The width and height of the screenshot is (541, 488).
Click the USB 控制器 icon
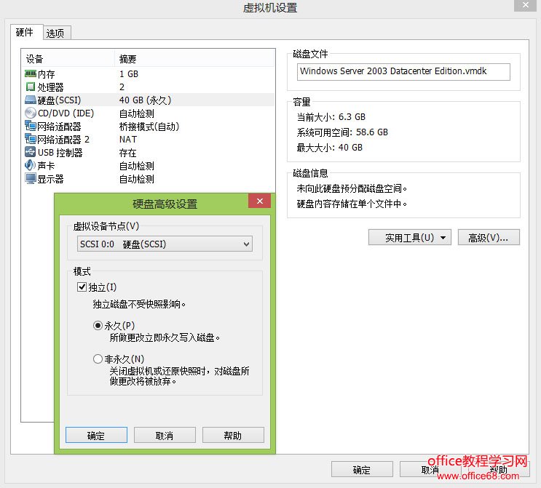click(x=31, y=152)
